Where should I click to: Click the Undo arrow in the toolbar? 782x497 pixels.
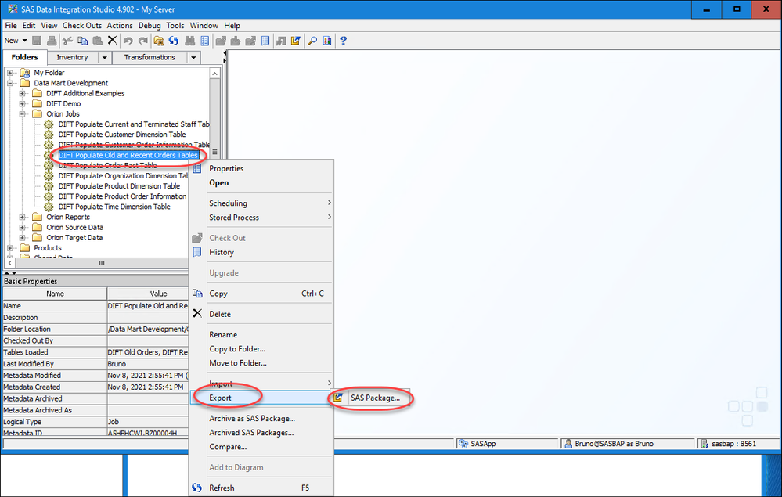tap(128, 41)
